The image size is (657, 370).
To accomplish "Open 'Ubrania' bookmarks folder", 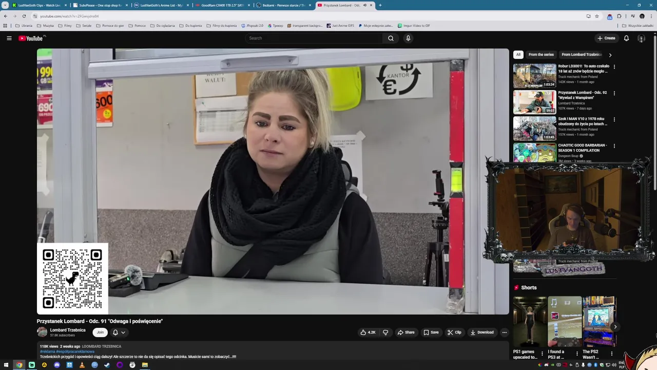I will (24, 26).
